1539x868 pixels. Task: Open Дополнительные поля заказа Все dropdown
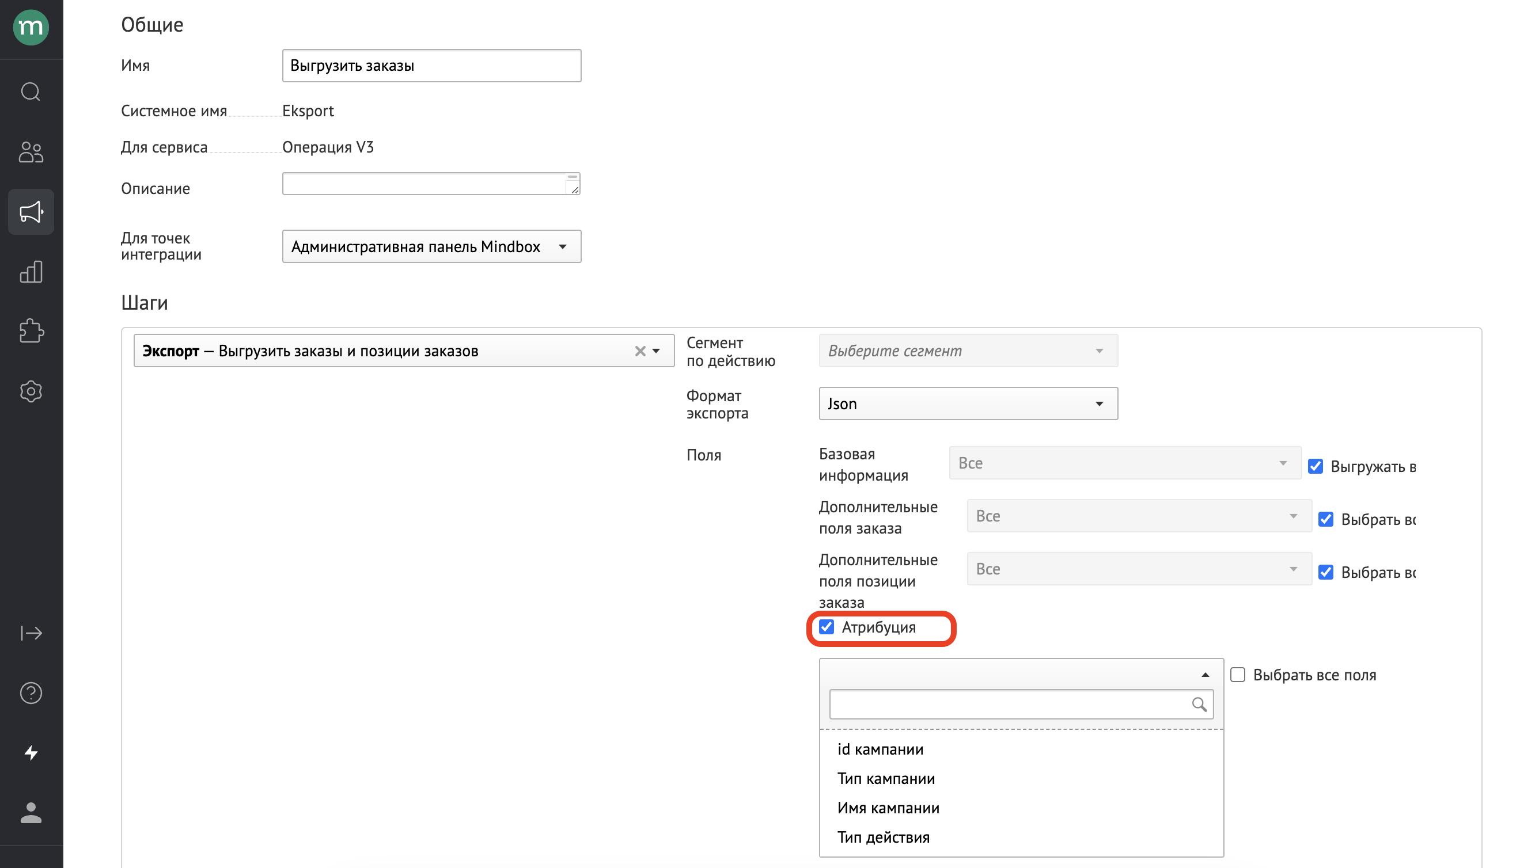(1139, 516)
